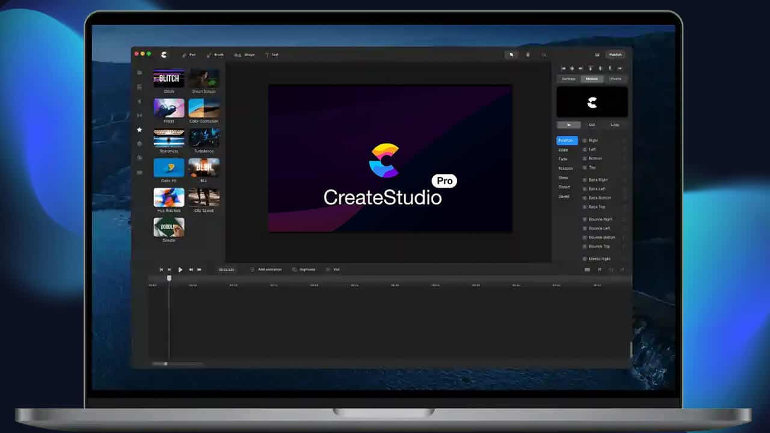Click the Add animation button
Screen dimensions: 770x433
(x=265, y=269)
